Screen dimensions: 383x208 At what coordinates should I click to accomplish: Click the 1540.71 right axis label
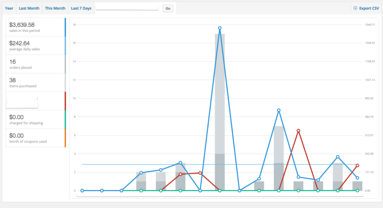[x=370, y=25]
